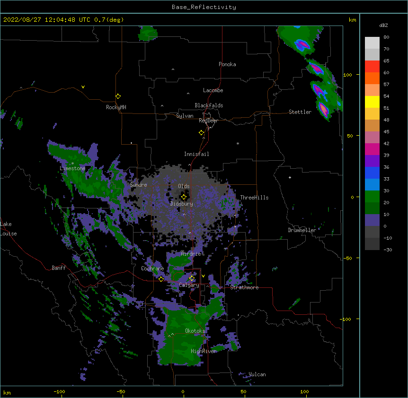The width and height of the screenshot is (408, 398).
Task: Click the RedDeer city label
Action: [208, 121]
